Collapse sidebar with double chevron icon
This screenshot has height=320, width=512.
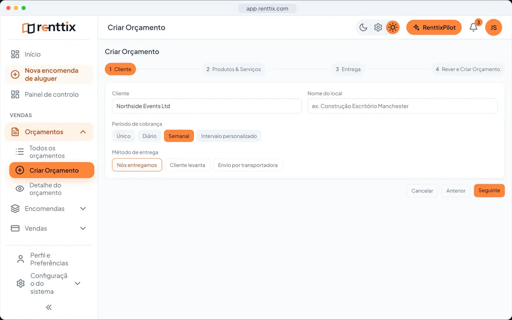[x=49, y=308]
